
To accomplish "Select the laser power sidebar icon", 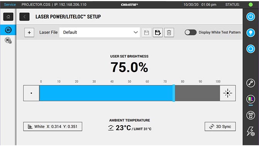I will point(8,30).
